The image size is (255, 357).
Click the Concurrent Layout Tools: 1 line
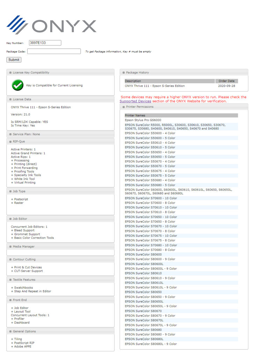click(x=30, y=315)
